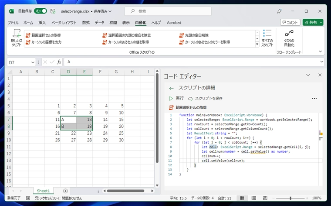Open すべてのスクリプト list

click(x=267, y=38)
